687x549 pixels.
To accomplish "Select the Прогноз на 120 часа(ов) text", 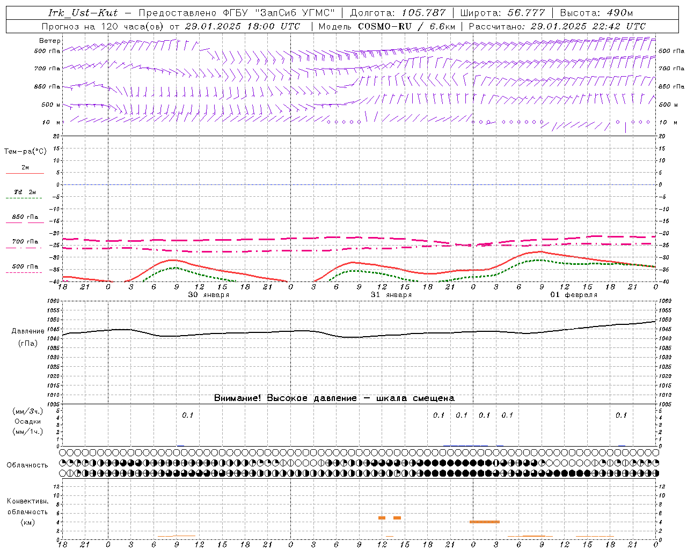I will coord(103,26).
